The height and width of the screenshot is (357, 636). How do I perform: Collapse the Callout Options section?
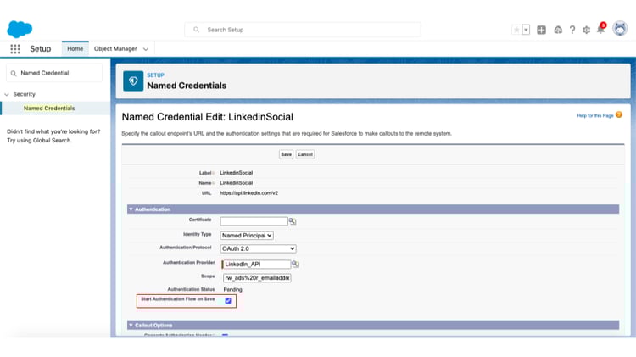131,326
